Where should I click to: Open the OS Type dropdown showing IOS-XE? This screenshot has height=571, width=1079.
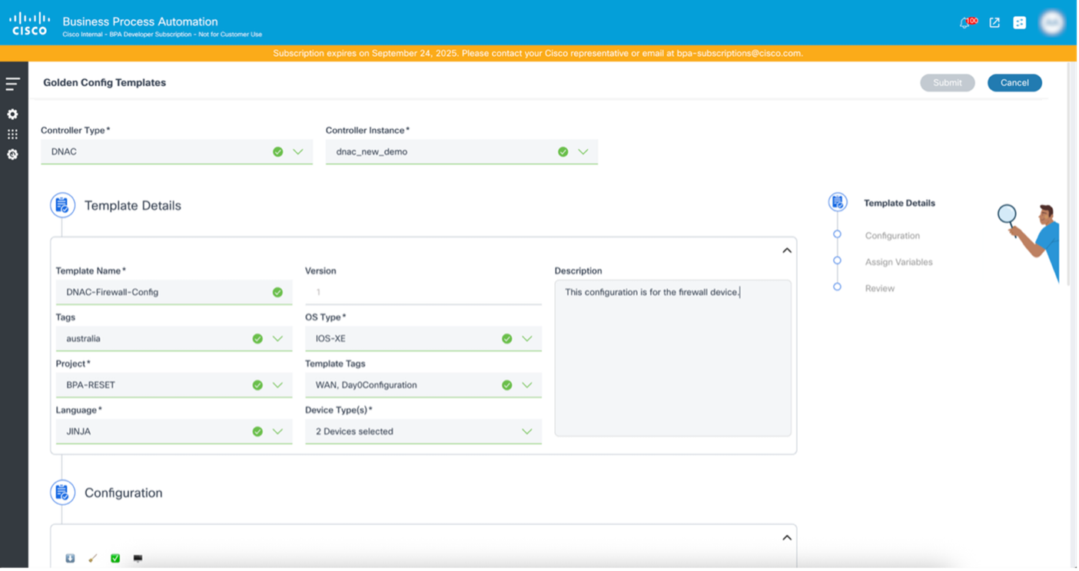point(423,339)
